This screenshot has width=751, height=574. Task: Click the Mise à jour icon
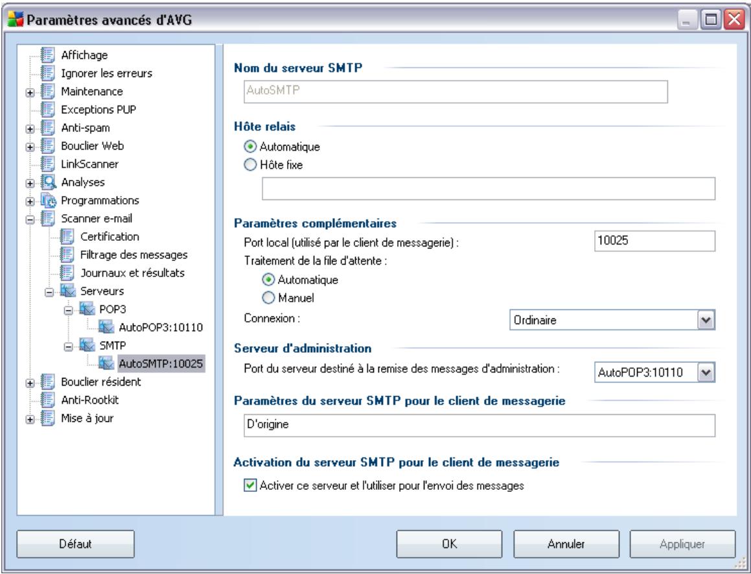[48, 418]
